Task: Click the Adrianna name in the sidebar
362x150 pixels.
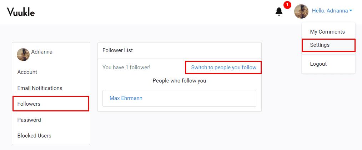Action: tap(42, 52)
